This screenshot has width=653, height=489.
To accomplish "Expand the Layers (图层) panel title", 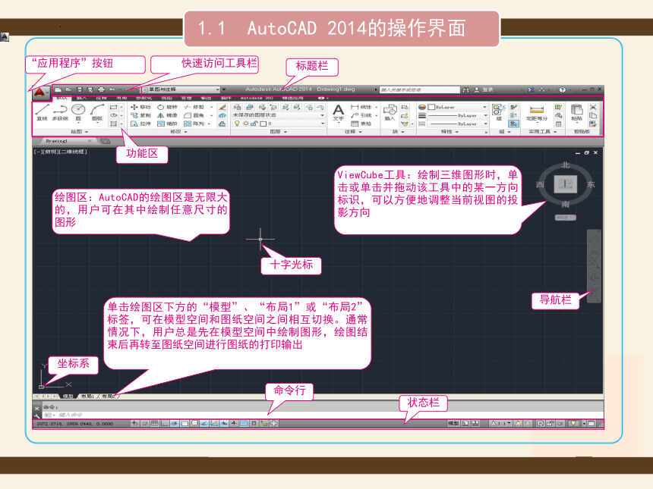I will coord(278,132).
